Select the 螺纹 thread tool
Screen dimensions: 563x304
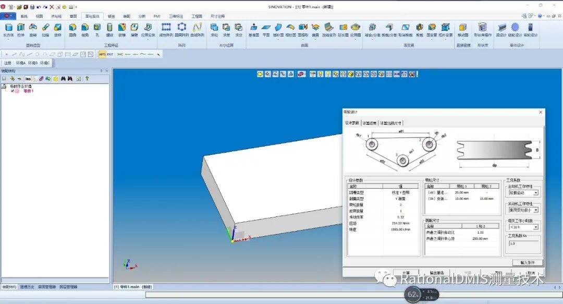pos(109,30)
